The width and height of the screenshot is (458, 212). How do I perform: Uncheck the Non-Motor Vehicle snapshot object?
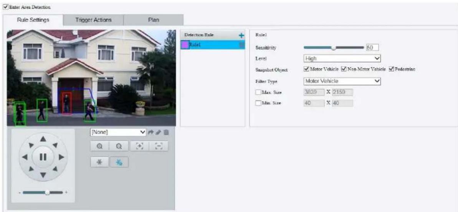click(344, 69)
